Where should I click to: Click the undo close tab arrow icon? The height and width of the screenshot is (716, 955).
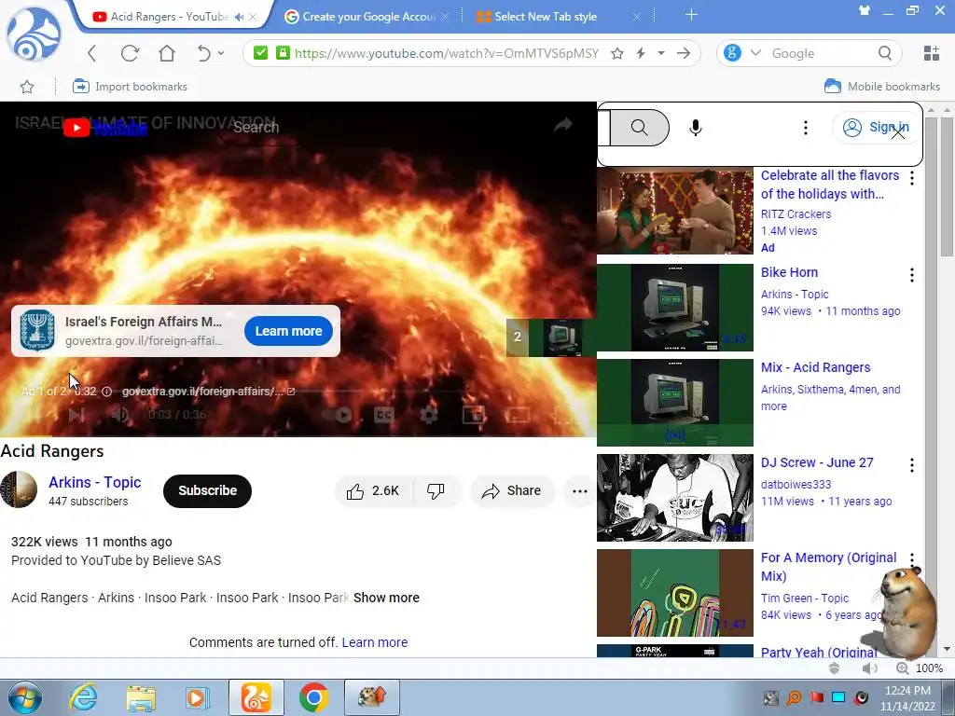203,53
